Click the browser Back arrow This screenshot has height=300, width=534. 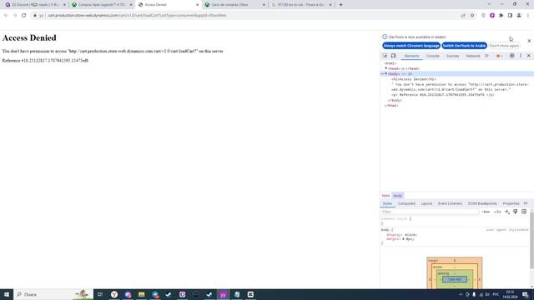[x=6, y=15]
